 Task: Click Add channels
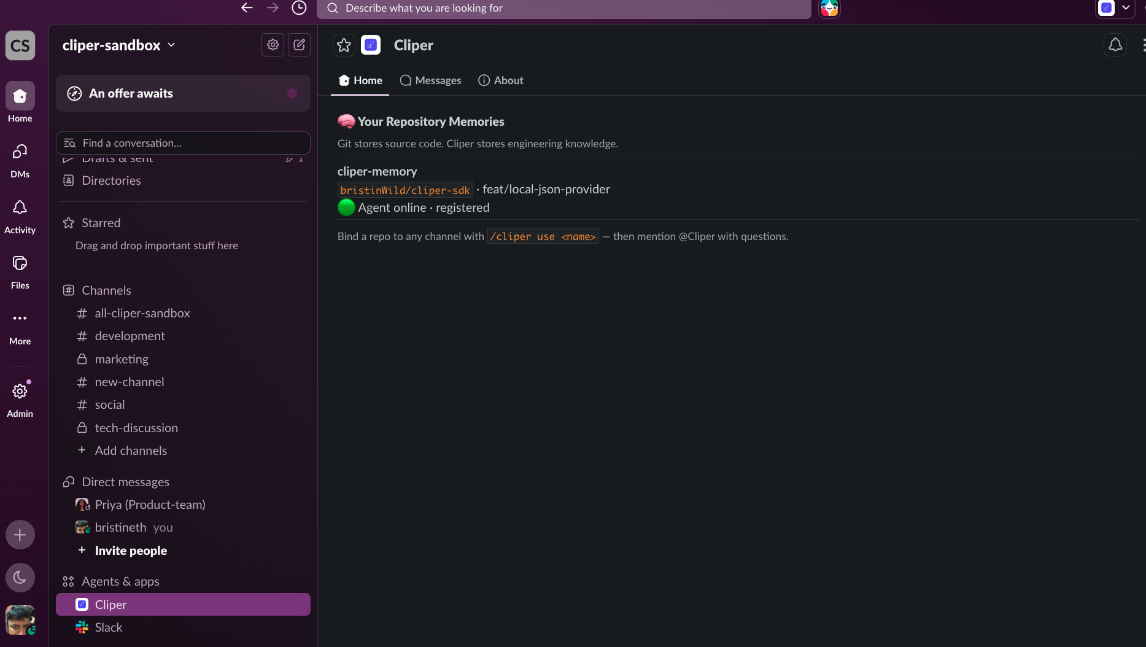point(183,451)
